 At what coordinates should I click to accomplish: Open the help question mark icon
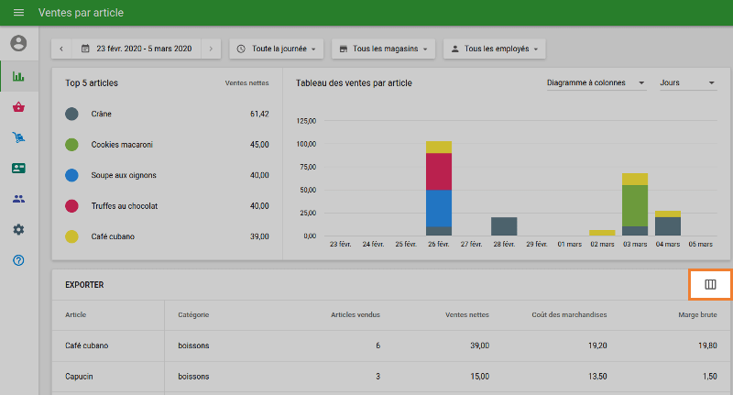click(18, 260)
